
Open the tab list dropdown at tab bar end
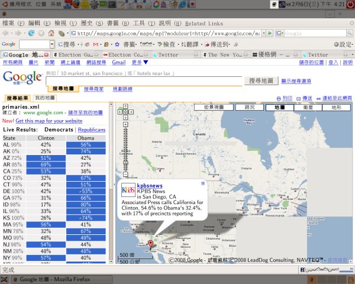(352, 54)
